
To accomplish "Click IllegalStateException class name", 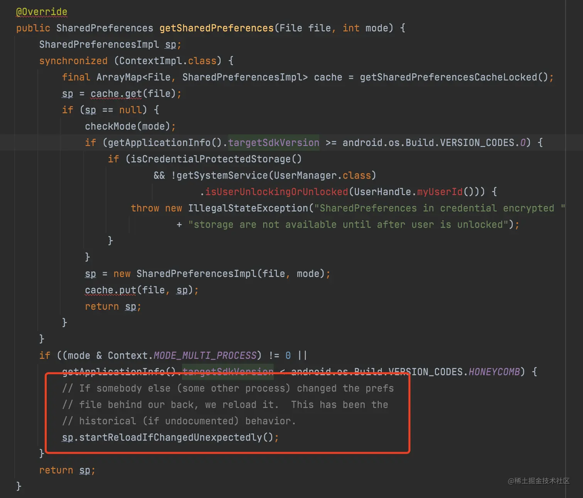I will click(x=248, y=208).
